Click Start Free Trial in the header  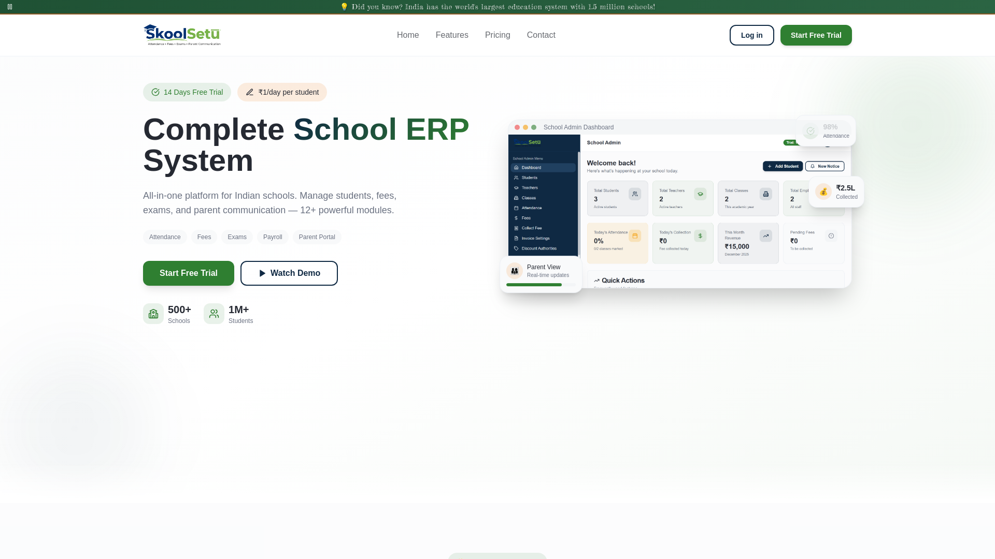pyautogui.click(x=816, y=35)
